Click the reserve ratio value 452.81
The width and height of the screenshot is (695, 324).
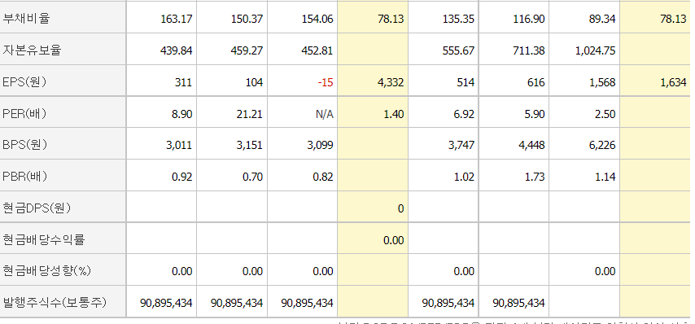317,51
